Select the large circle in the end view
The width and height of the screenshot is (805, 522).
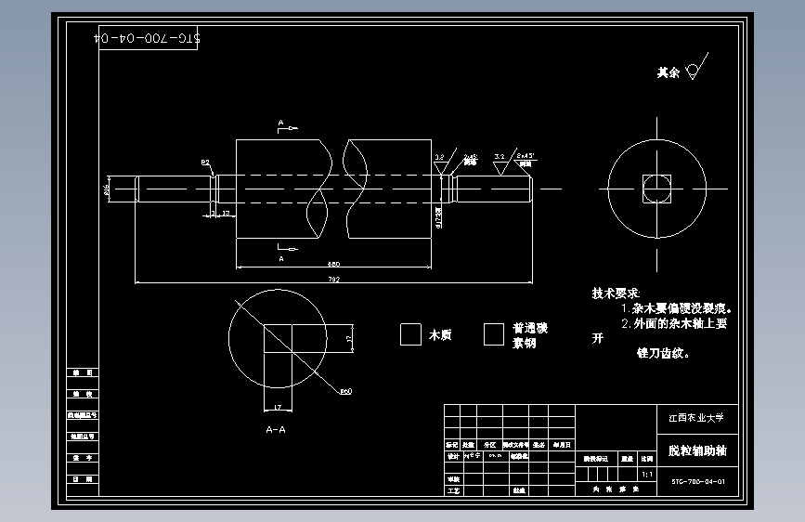pos(657,189)
